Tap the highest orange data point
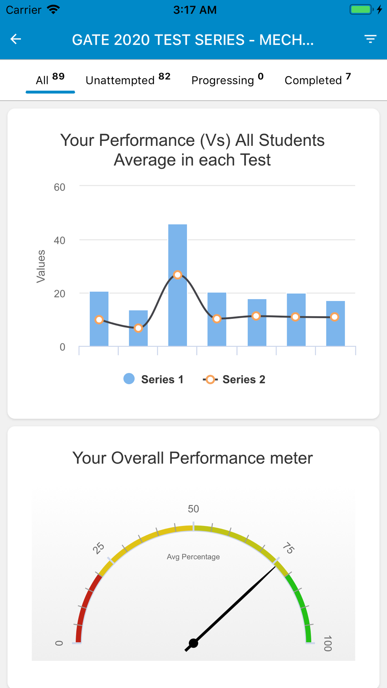The height and width of the screenshot is (688, 387). pyautogui.click(x=178, y=275)
